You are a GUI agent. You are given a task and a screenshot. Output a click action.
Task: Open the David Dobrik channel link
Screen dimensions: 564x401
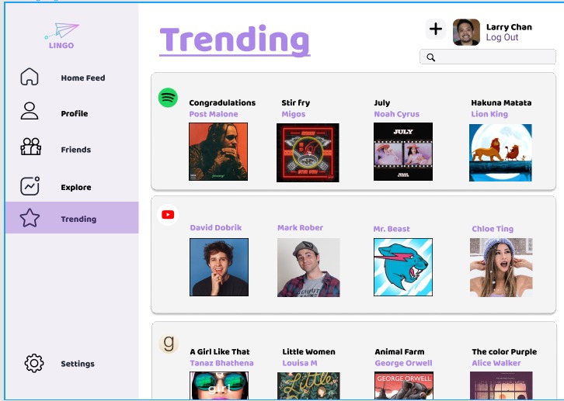216,227
